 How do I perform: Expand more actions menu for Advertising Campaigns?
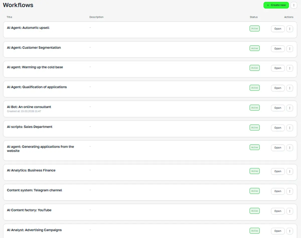(x=290, y=231)
